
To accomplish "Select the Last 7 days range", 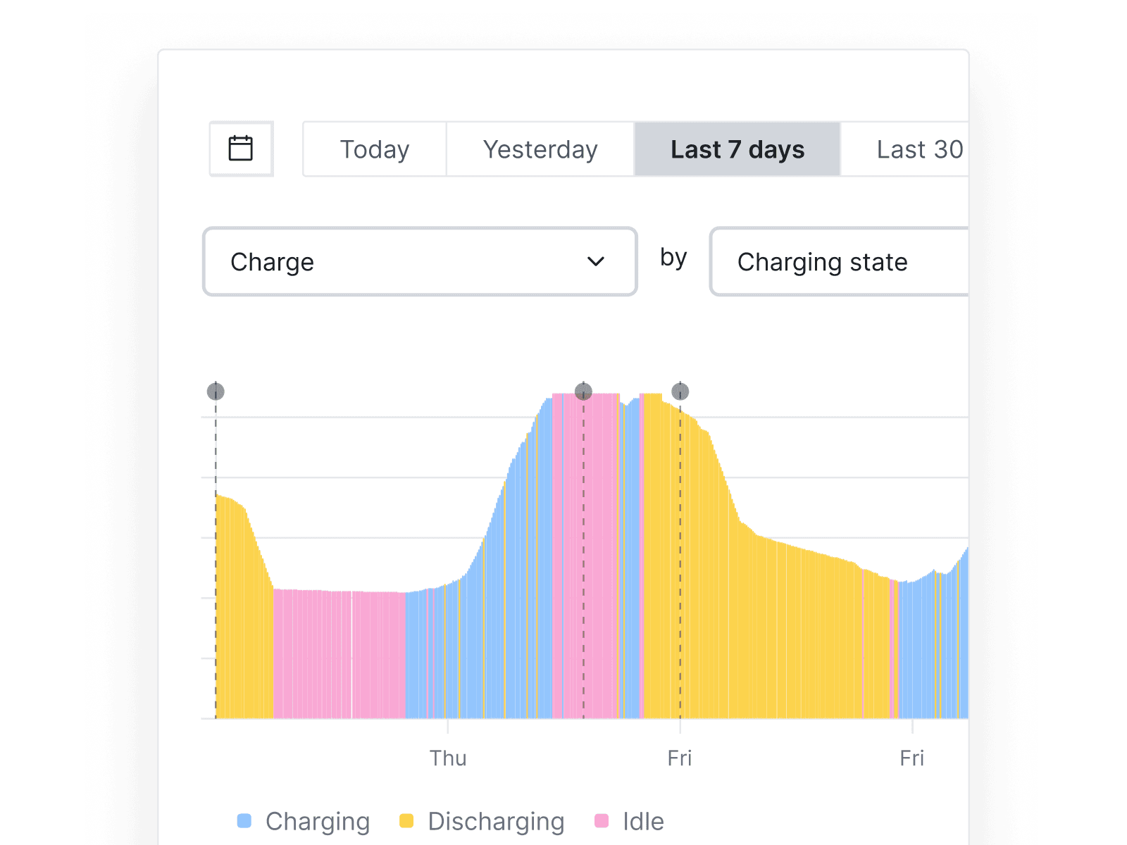I will (737, 149).
